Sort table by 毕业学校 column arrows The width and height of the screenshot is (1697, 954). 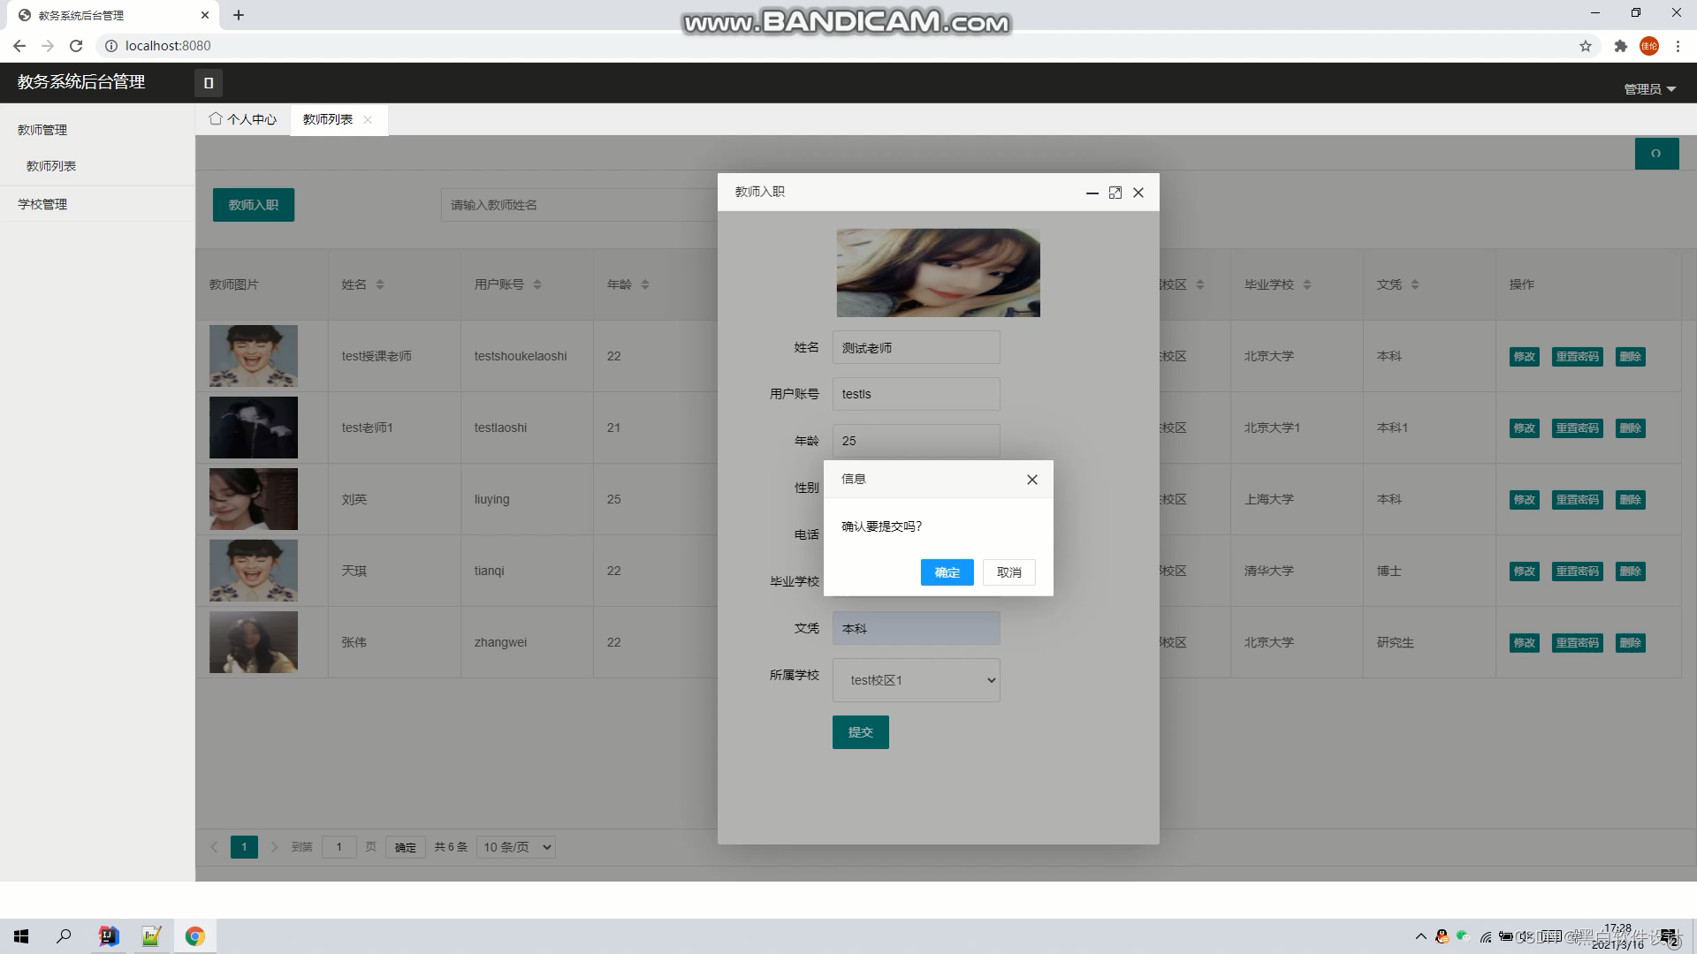[x=1307, y=284]
